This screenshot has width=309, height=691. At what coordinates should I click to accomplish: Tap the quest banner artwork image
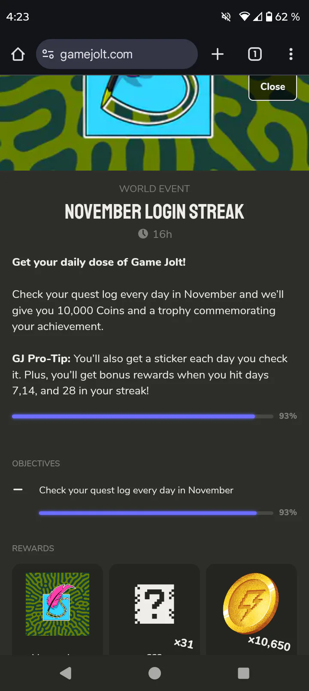[148, 107]
